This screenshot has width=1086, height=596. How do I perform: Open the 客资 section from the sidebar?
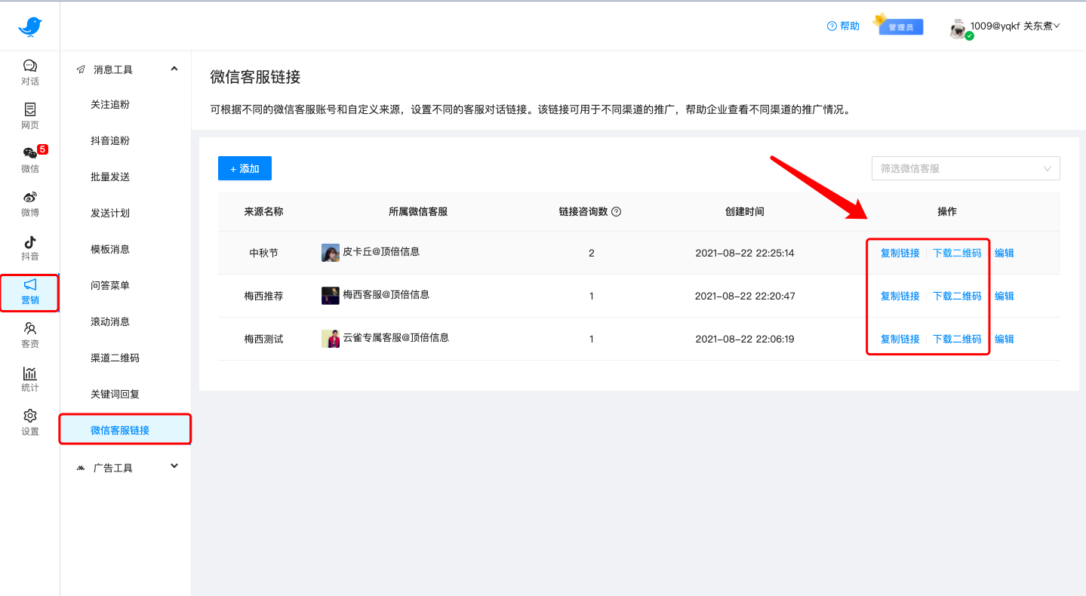tap(30, 336)
